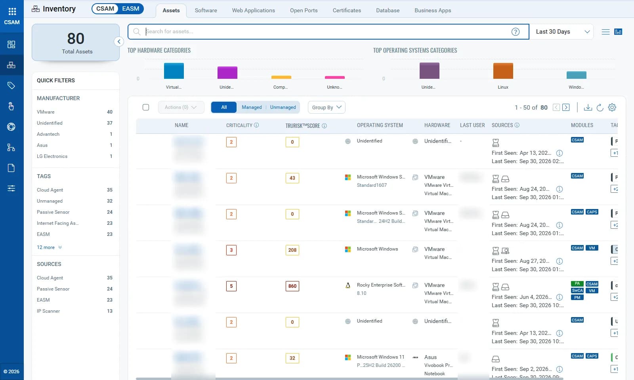The height and width of the screenshot is (380, 634).
Task: Open the Business Apps tab
Action: pos(433,10)
